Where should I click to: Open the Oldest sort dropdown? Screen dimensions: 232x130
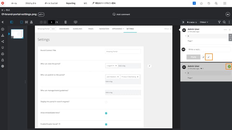click(x=204, y=22)
